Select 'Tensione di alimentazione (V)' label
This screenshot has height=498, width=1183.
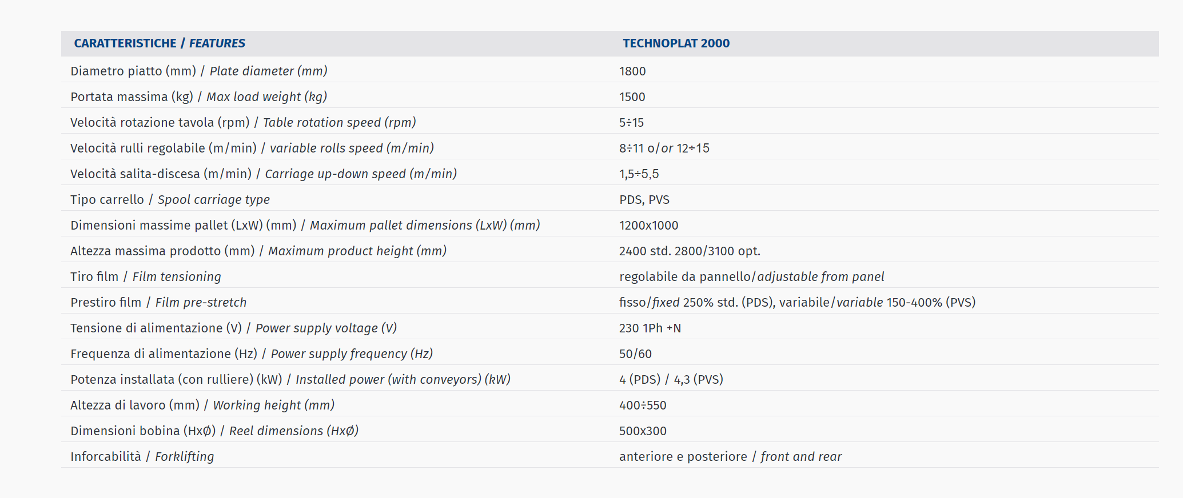coord(233,328)
